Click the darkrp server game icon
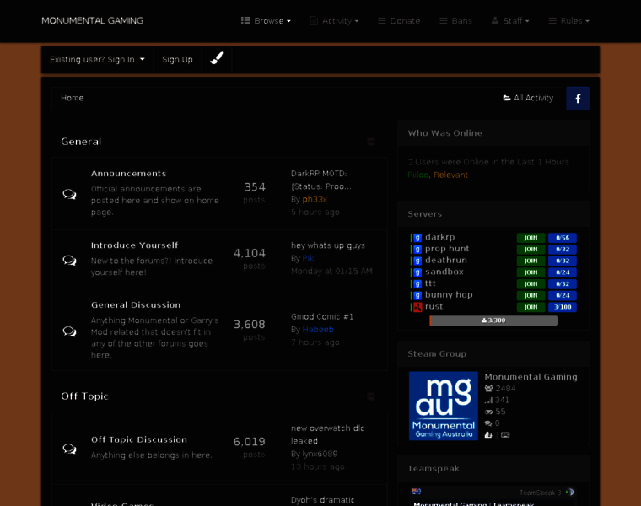Viewport: 641px width, 506px height. point(417,238)
